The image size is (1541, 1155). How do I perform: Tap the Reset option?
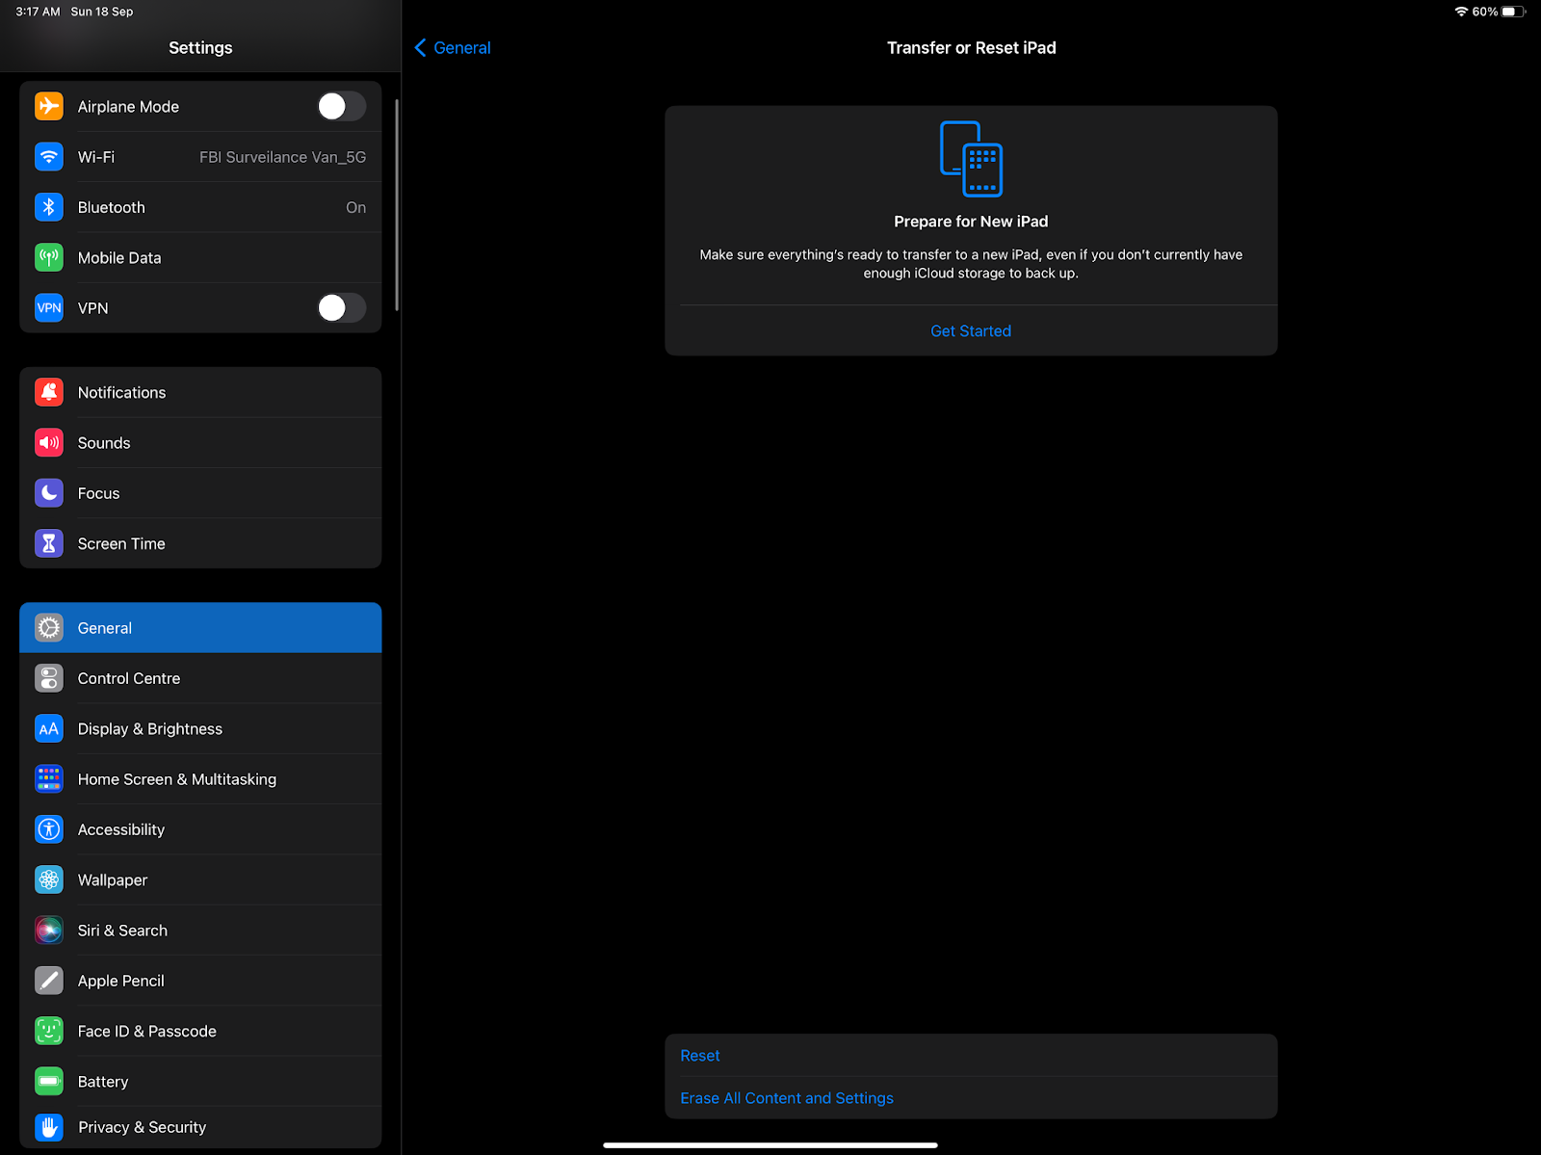[971, 1056]
